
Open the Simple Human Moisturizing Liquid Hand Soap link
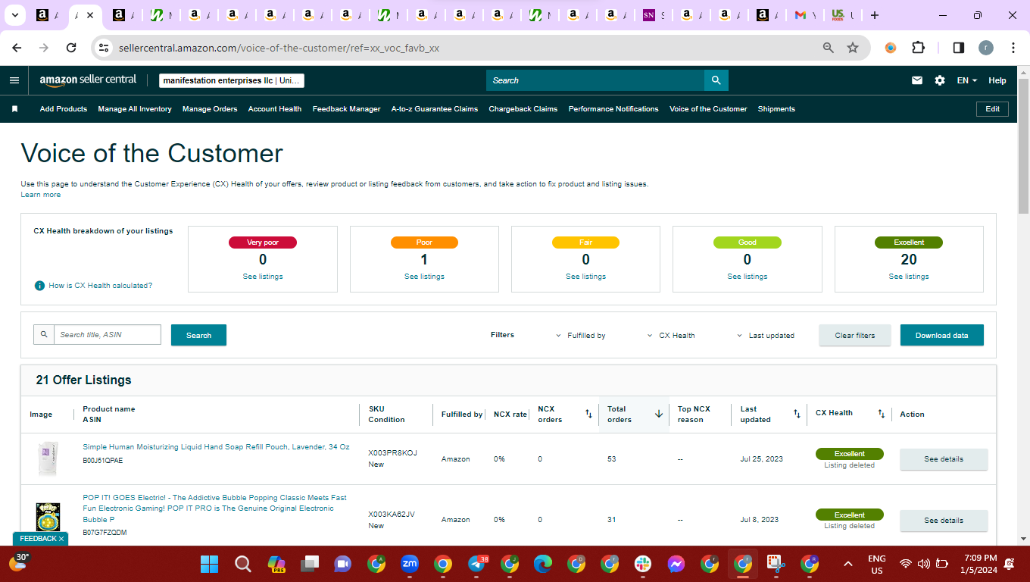[x=216, y=447]
